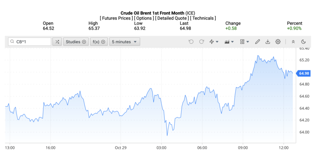Open the Technicals link
Viewport: 314px width, 150px height.
[x=203, y=18]
